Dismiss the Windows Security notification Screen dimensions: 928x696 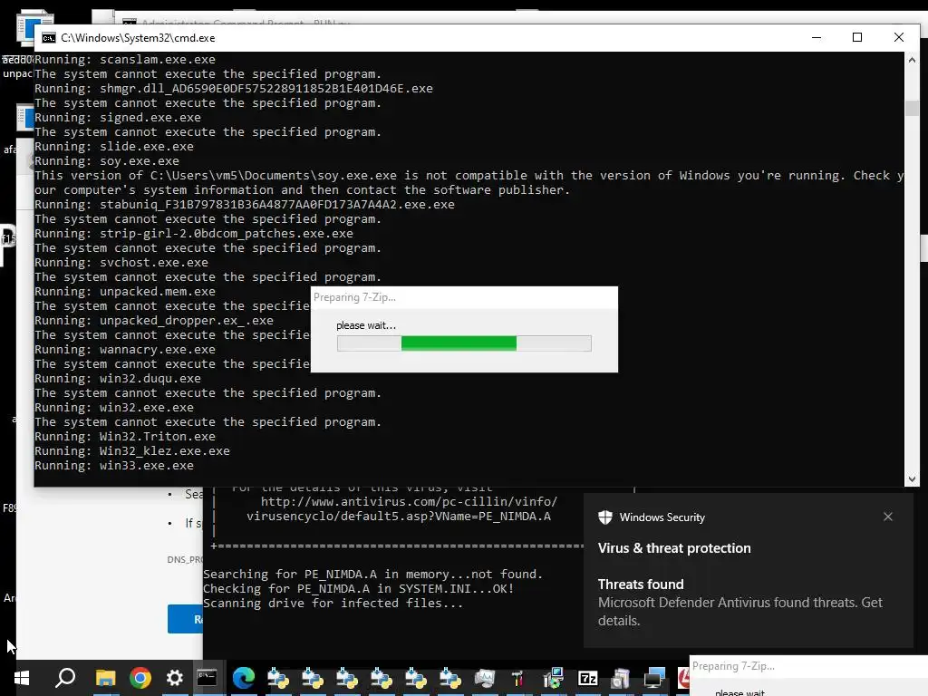pos(888,517)
